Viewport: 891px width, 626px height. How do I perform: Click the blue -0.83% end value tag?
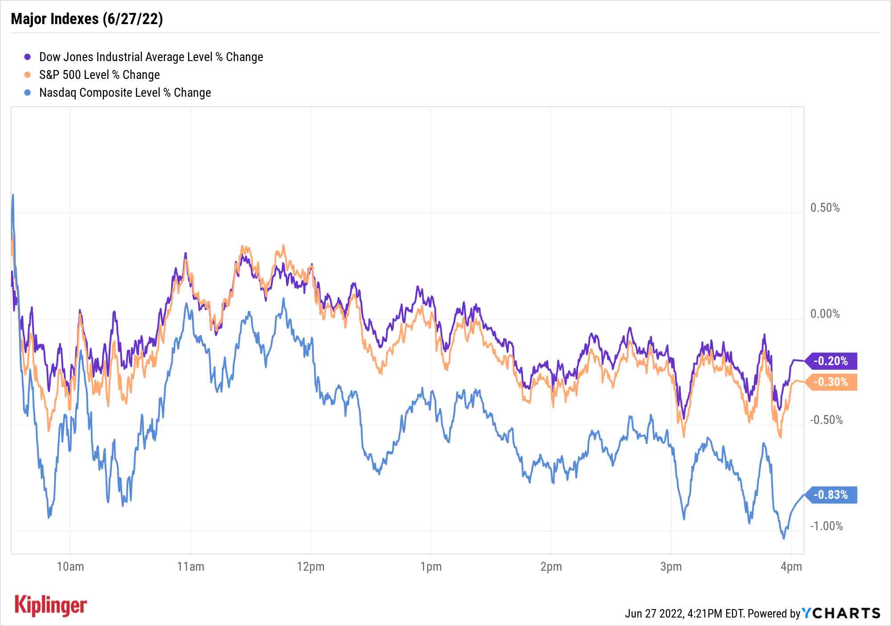(x=832, y=494)
